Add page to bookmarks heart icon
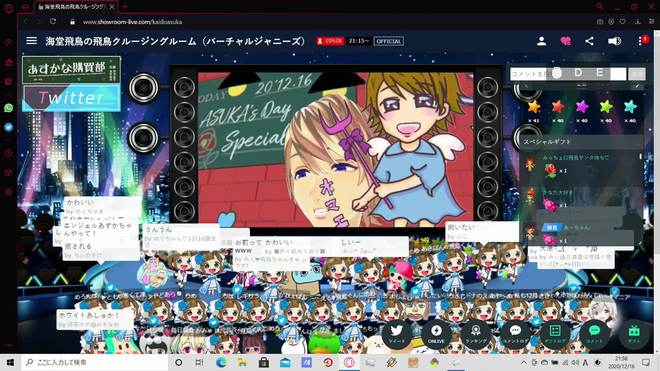This screenshot has height=371, width=660. [622, 21]
